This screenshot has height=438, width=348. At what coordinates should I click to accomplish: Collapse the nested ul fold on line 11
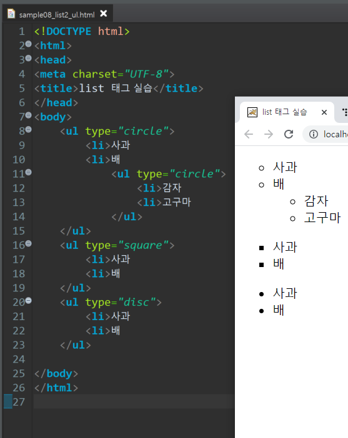click(29, 172)
